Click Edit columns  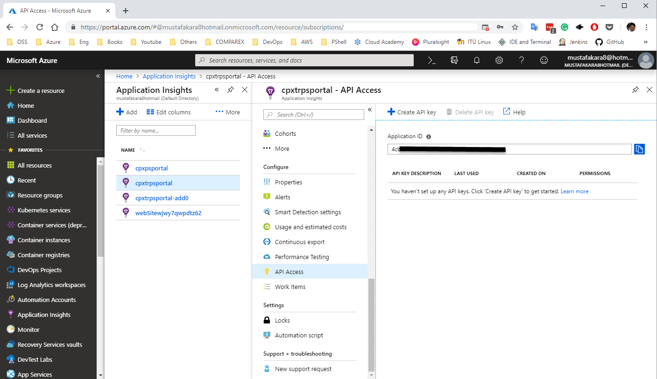(x=169, y=112)
